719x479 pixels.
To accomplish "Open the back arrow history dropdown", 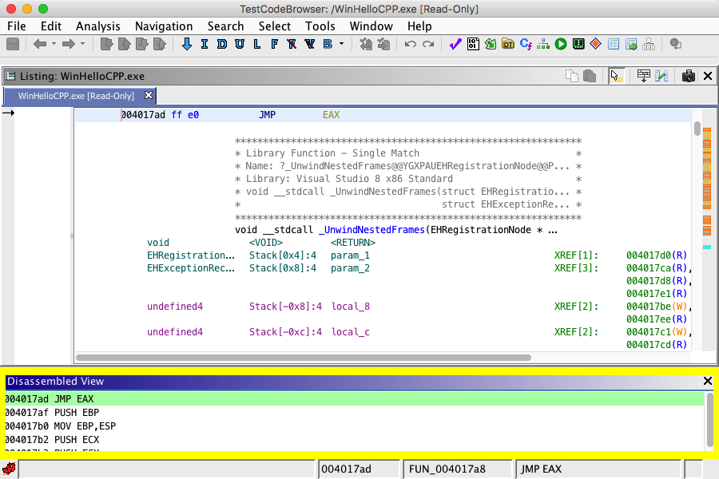I will [x=54, y=44].
